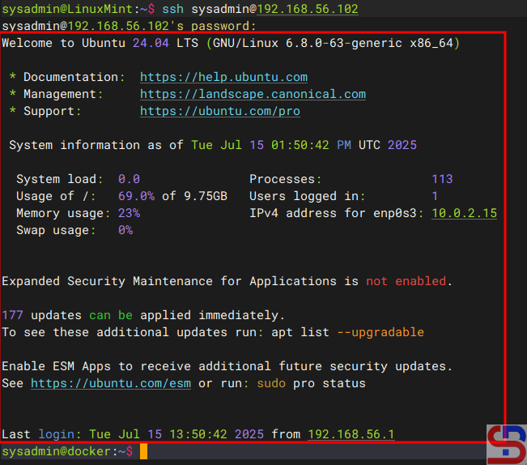Click the red 'not enabled' status text
527x465 pixels.
pyautogui.click(x=406, y=281)
